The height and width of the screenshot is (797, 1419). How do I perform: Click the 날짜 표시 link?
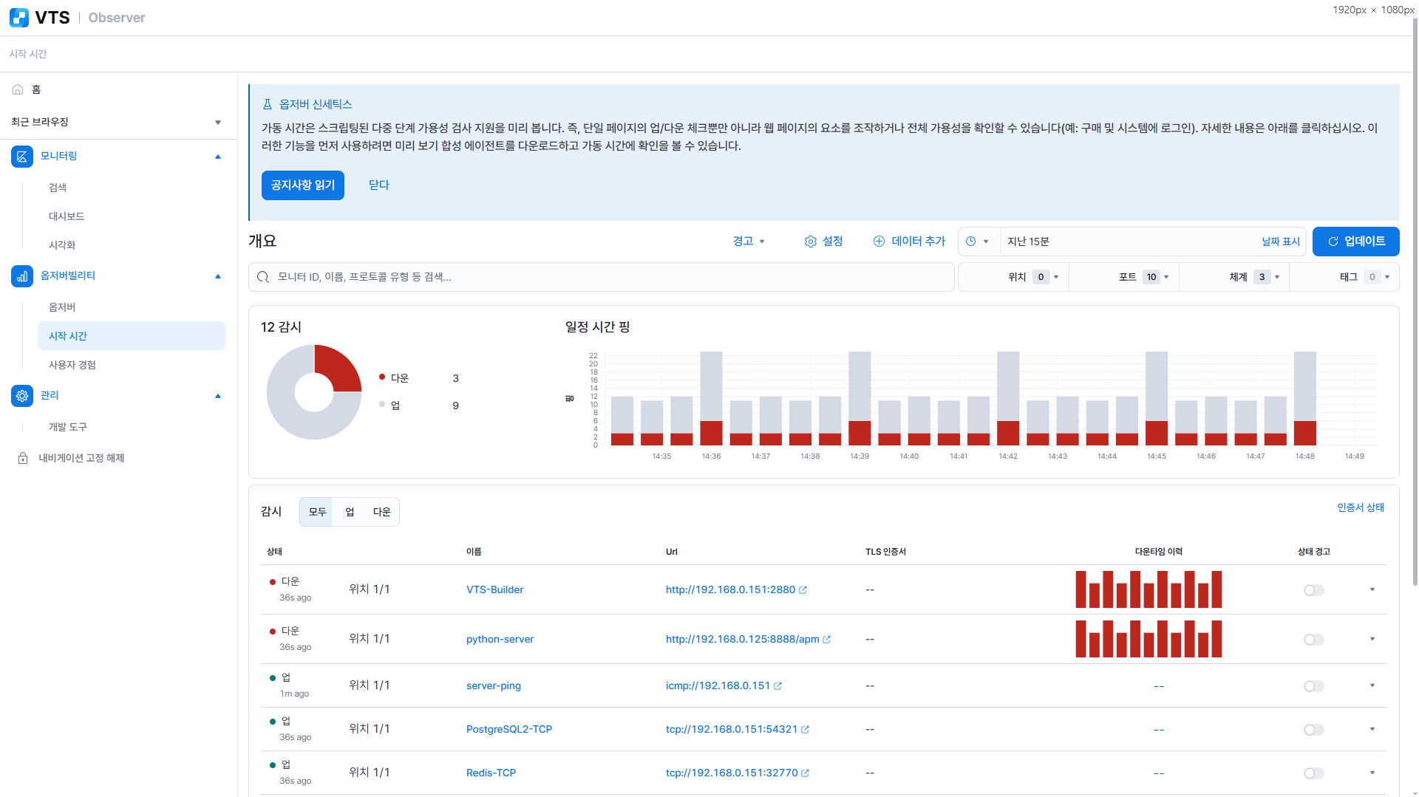(1280, 242)
